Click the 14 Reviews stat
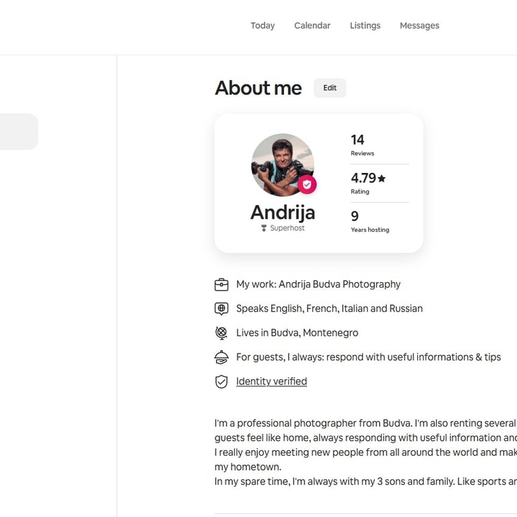517x517 pixels. 362,145
